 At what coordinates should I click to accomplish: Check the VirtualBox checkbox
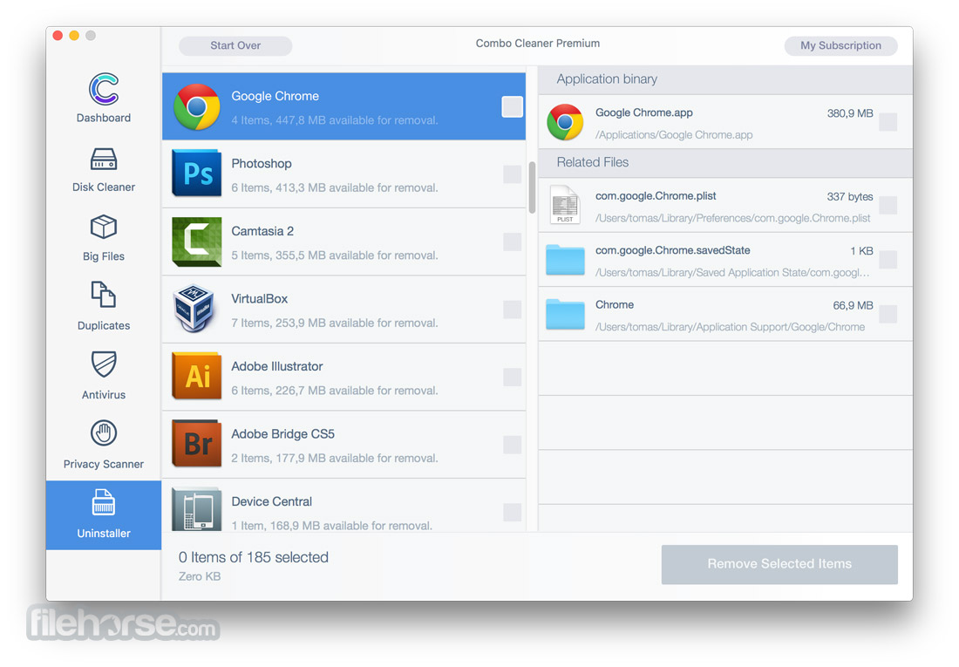[x=512, y=309]
